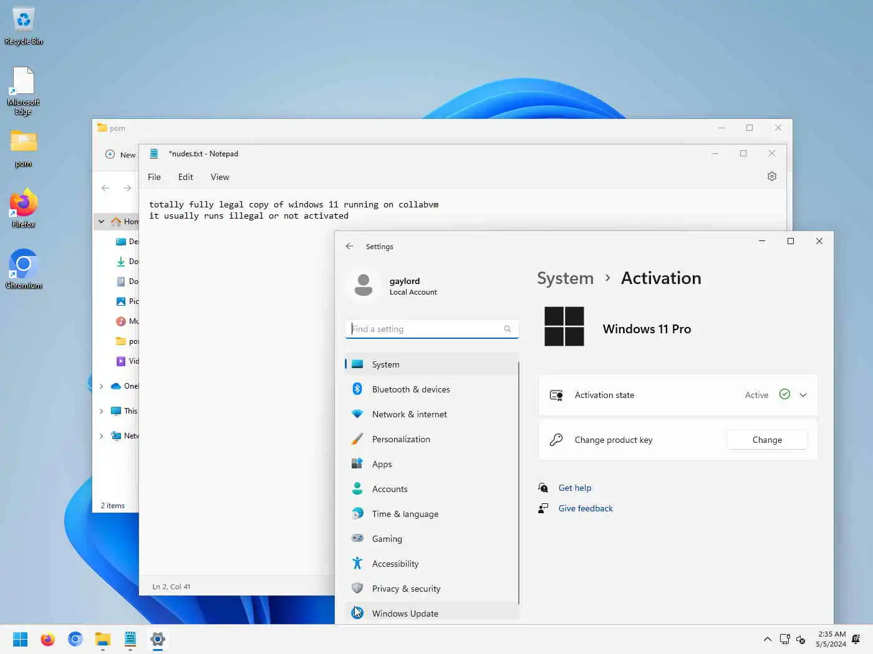
Task: Open the clock and date in taskbar
Action: [831, 639]
